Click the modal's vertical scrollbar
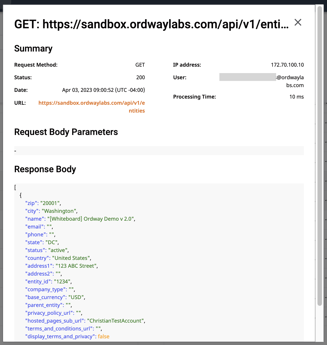This screenshot has width=327, height=345. [x=320, y=156]
